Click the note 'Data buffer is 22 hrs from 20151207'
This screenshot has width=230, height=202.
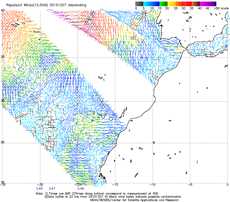click(75, 197)
